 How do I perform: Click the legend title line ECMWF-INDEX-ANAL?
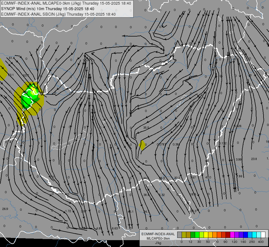coord(158,234)
